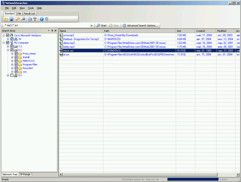
Task: Open the Search Area panel menu arrow
Action: pyautogui.click(x=49, y=30)
